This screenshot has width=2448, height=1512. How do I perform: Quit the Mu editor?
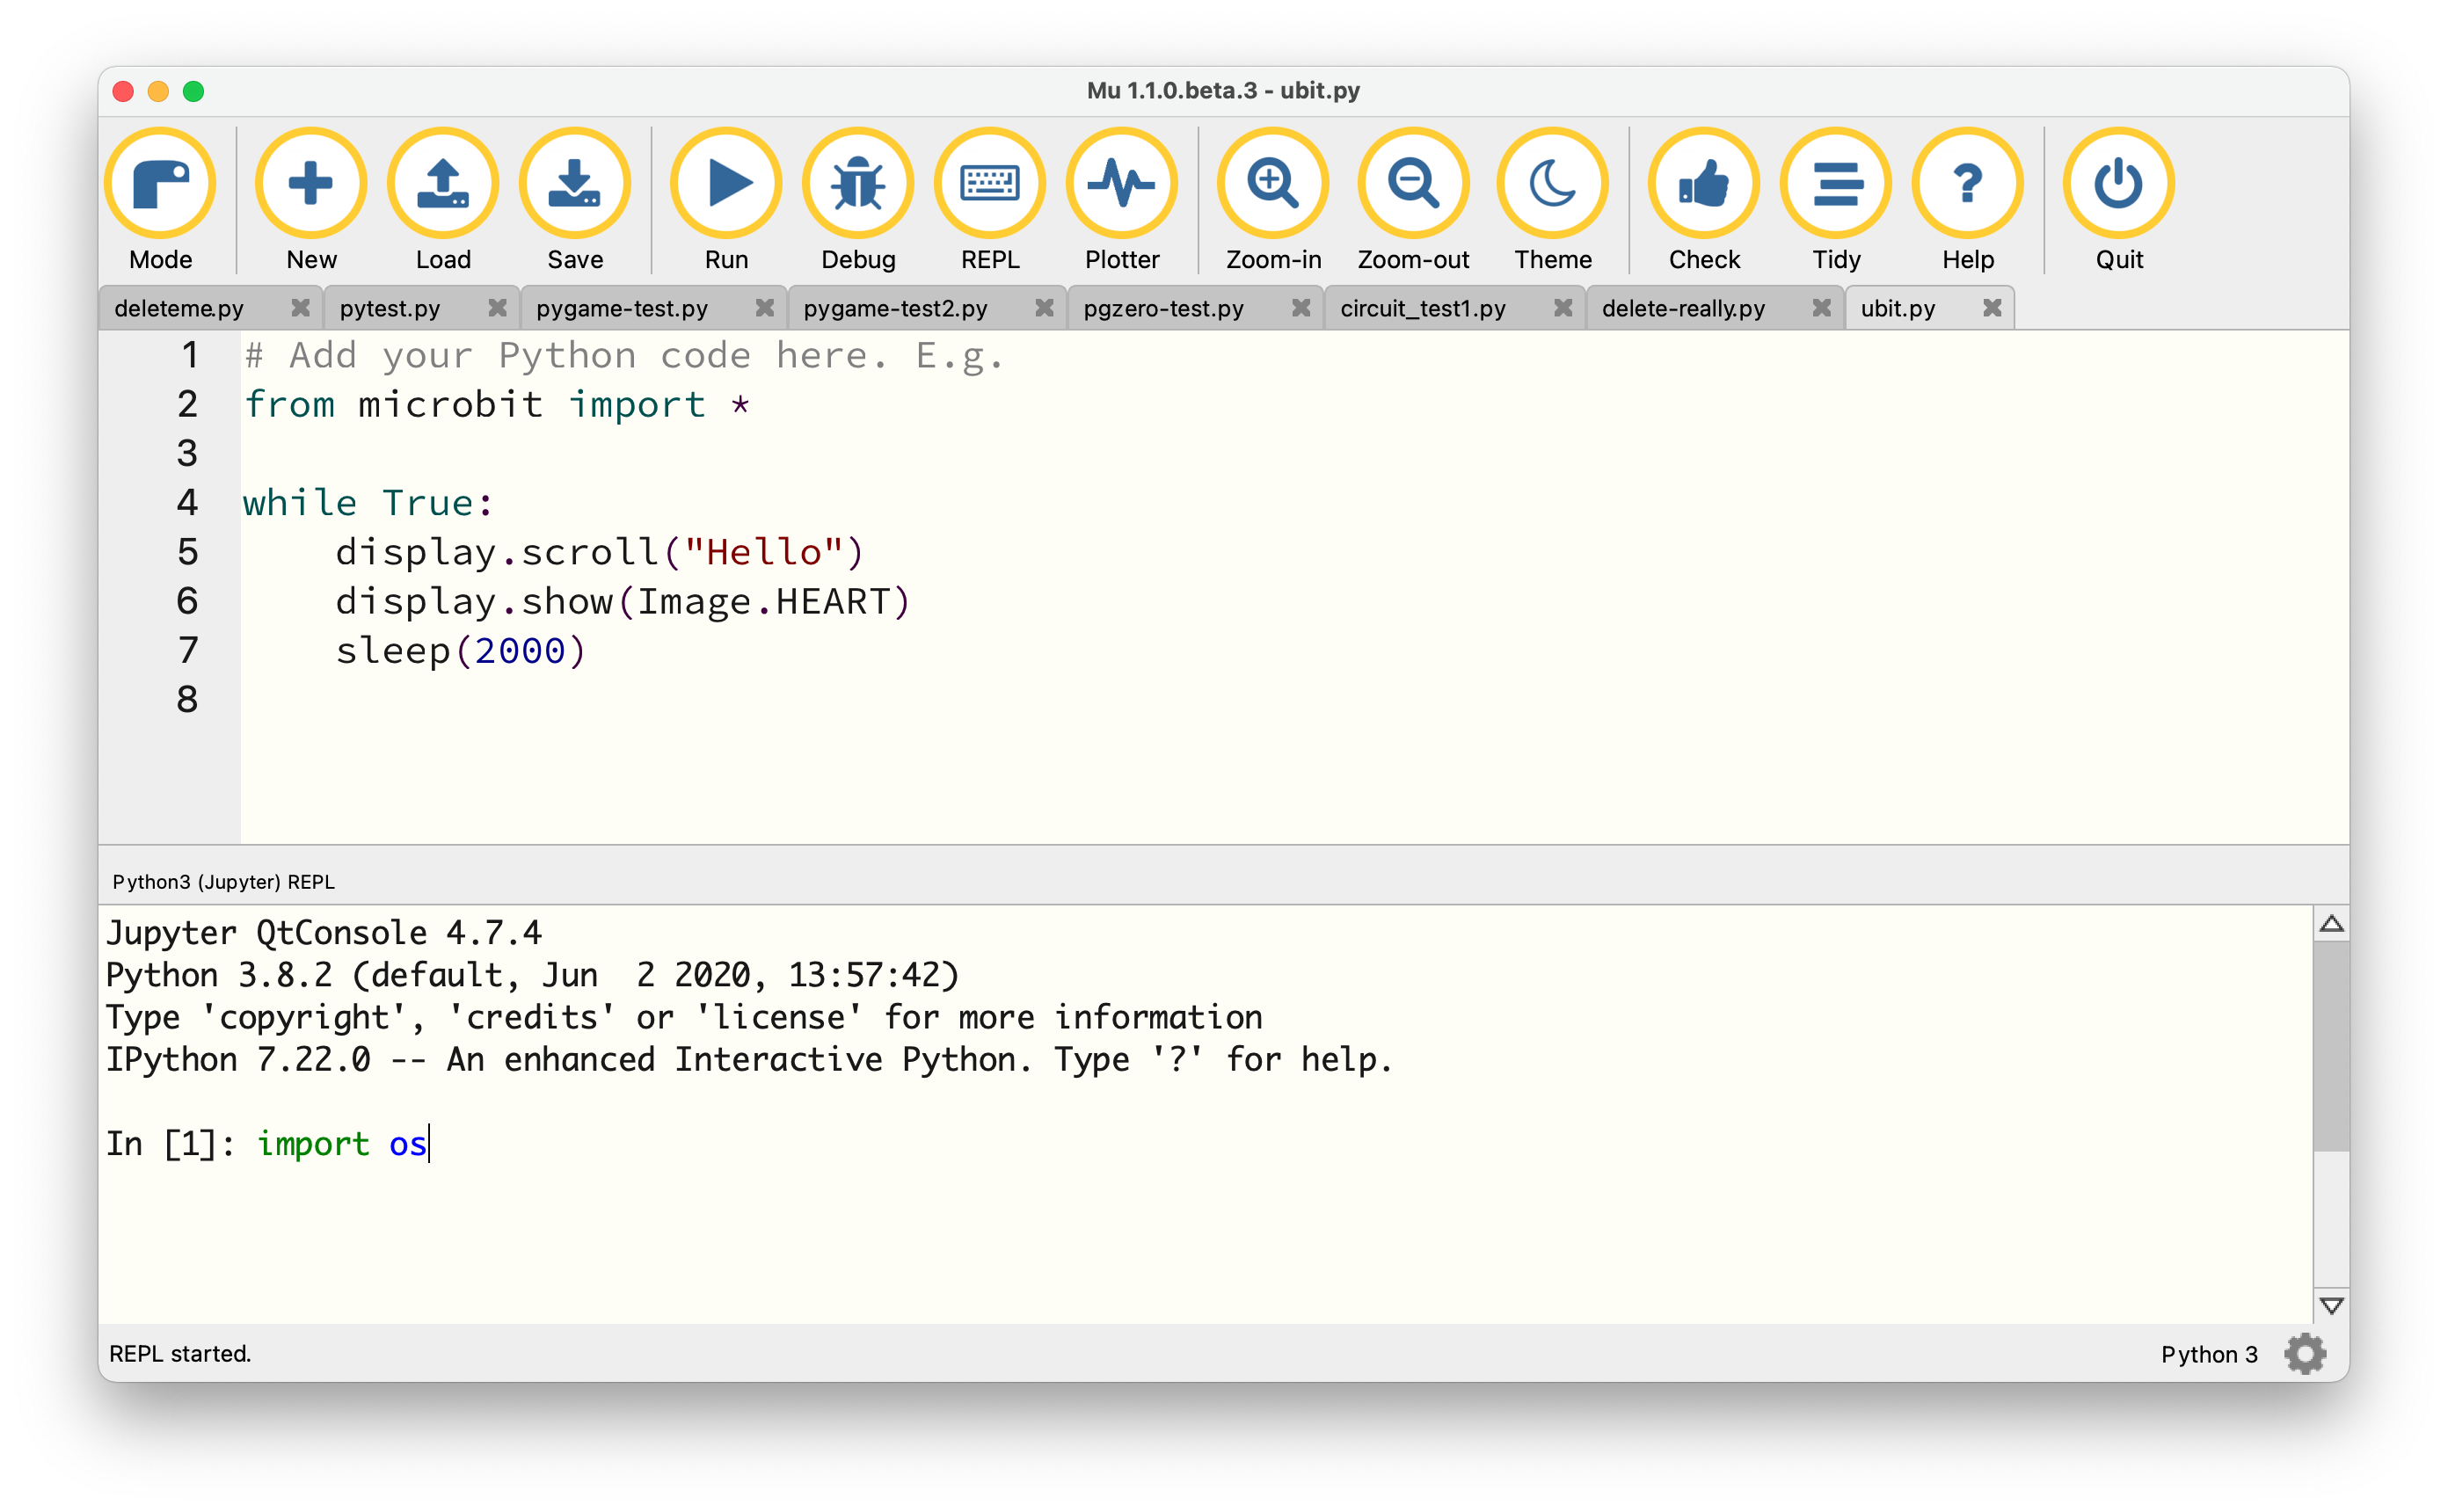(x=2119, y=184)
